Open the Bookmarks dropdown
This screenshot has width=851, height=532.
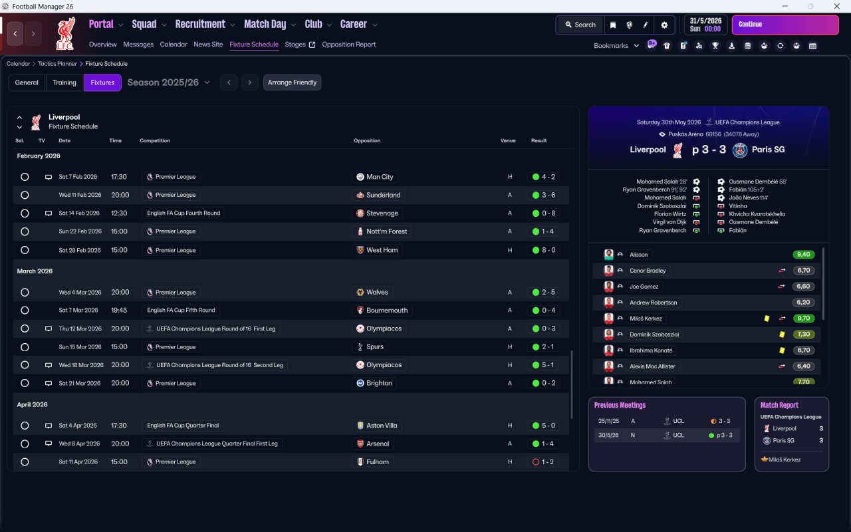point(616,46)
